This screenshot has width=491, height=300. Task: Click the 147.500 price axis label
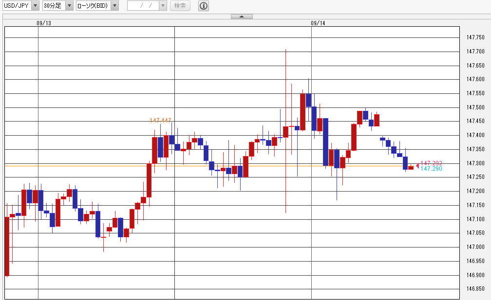click(x=475, y=107)
